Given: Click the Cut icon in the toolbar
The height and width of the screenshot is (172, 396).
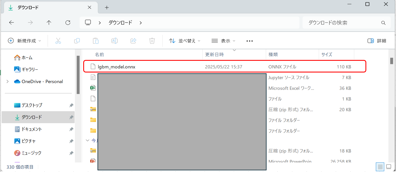Looking at the screenshot, I should tap(58, 41).
